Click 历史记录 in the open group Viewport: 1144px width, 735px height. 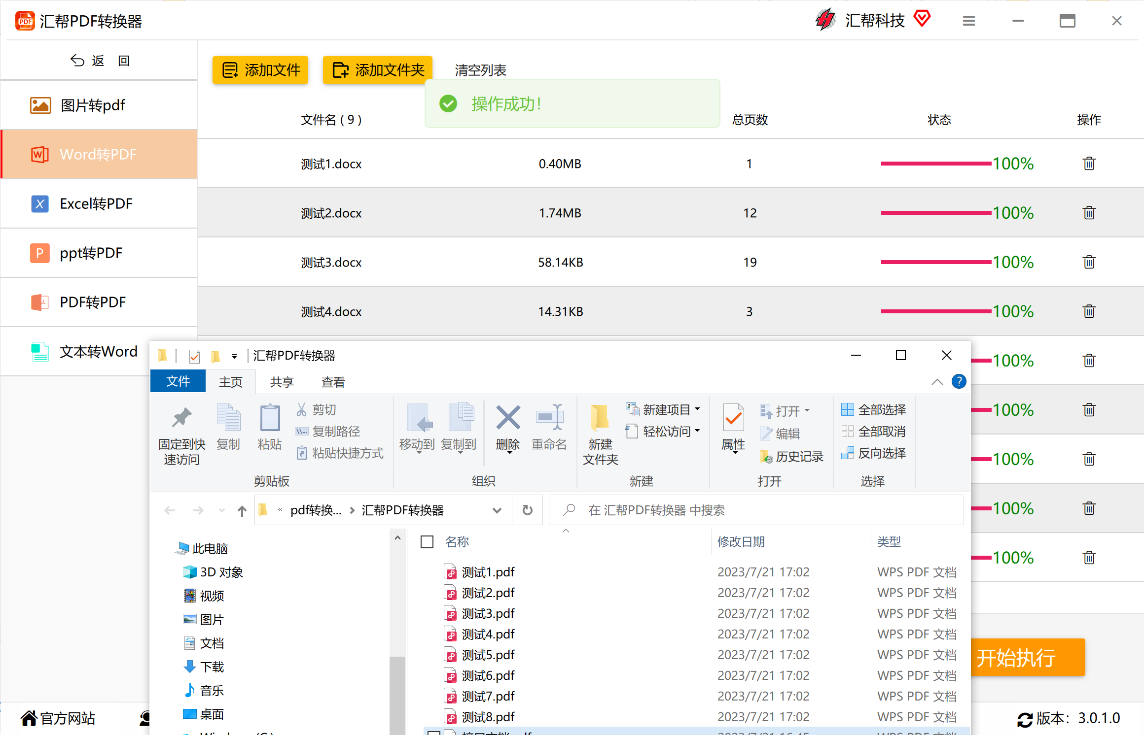pyautogui.click(x=791, y=457)
